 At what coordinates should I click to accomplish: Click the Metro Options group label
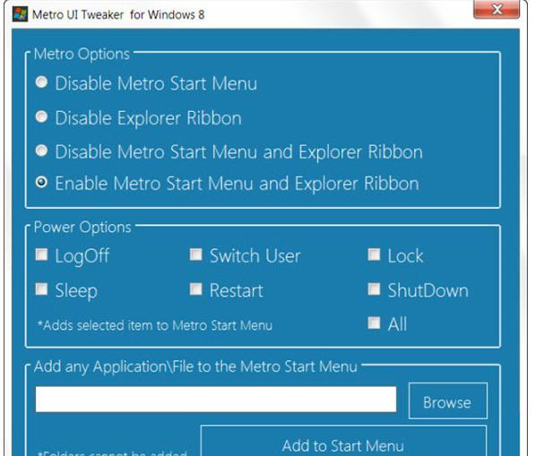pos(82,55)
